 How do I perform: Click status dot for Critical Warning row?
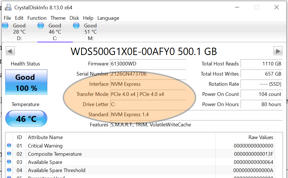pos(9,145)
